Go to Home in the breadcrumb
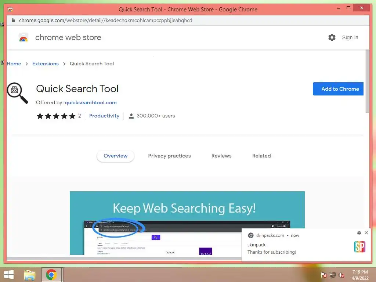 [x=14, y=64]
